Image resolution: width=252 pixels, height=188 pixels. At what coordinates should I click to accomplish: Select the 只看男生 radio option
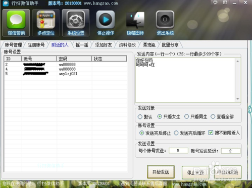[x=195, y=116]
